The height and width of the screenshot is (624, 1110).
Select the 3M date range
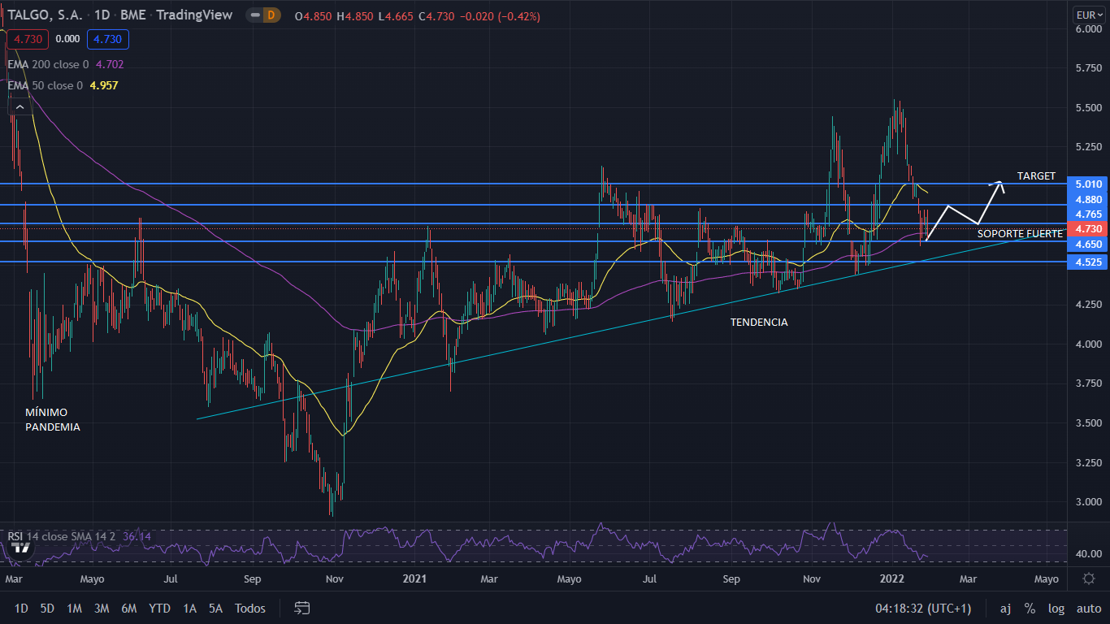click(x=102, y=609)
